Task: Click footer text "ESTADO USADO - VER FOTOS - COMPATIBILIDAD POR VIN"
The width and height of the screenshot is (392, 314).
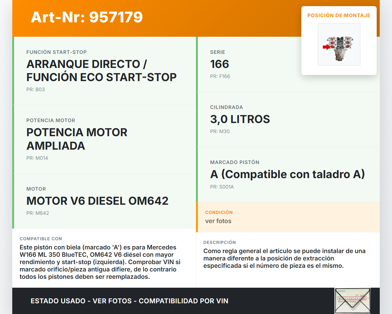Action: (x=130, y=301)
